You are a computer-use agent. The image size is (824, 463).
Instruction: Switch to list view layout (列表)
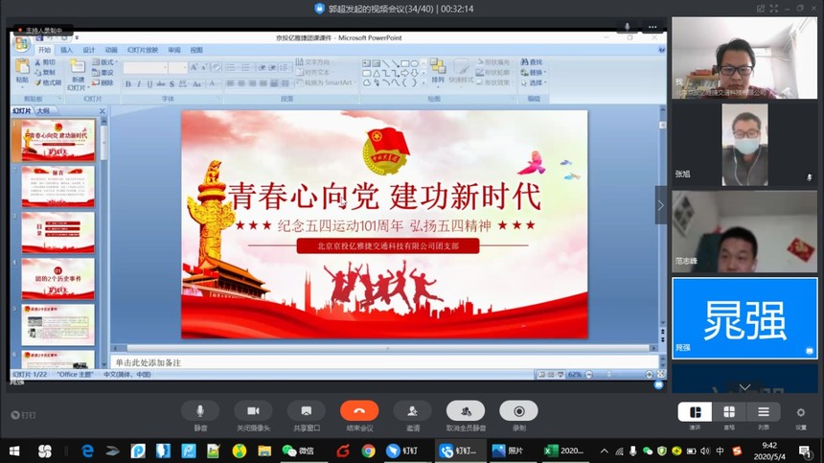click(764, 412)
